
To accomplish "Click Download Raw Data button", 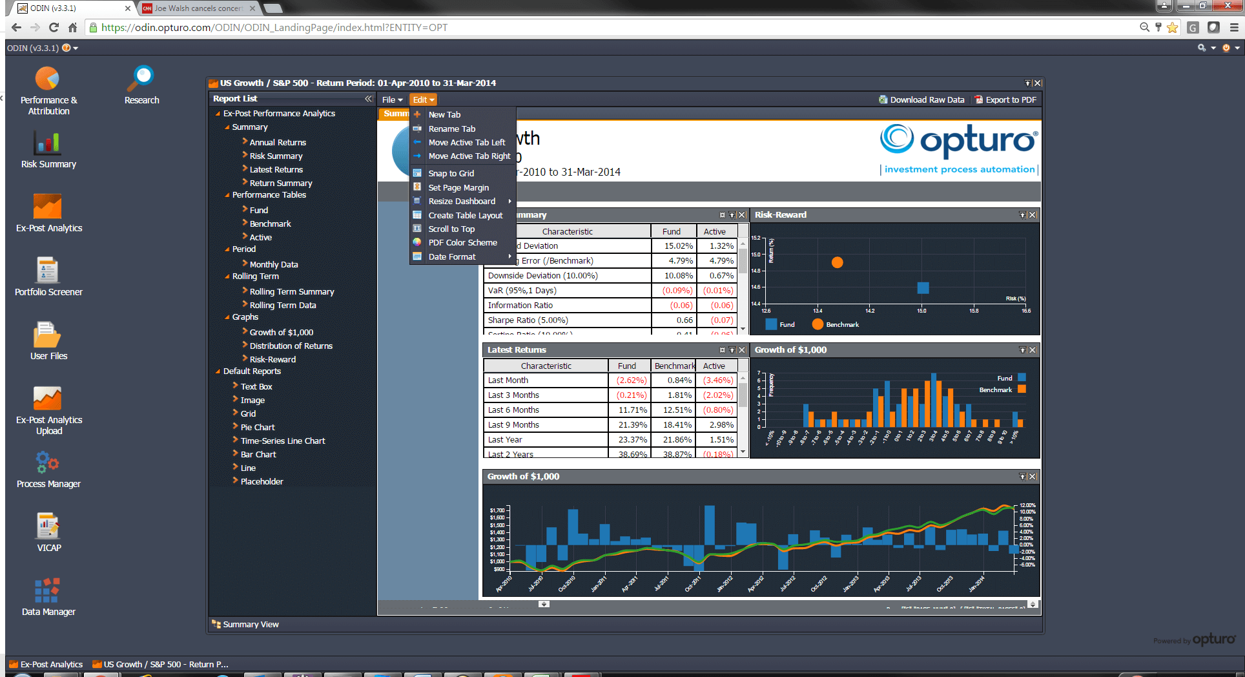I will pyautogui.click(x=921, y=99).
